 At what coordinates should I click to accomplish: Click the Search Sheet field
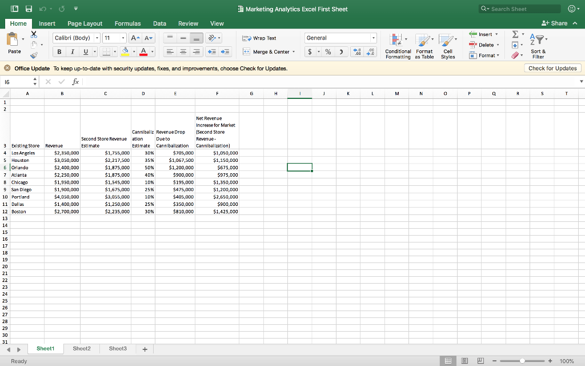pos(520,9)
